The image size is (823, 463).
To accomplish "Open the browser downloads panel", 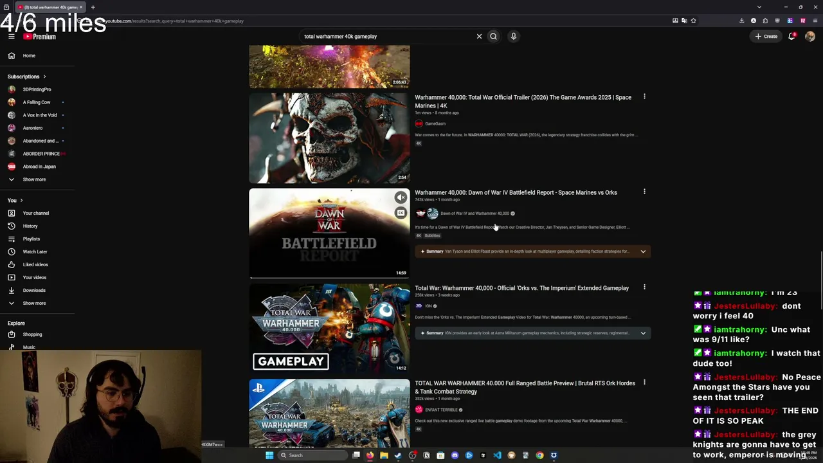I will [x=742, y=21].
